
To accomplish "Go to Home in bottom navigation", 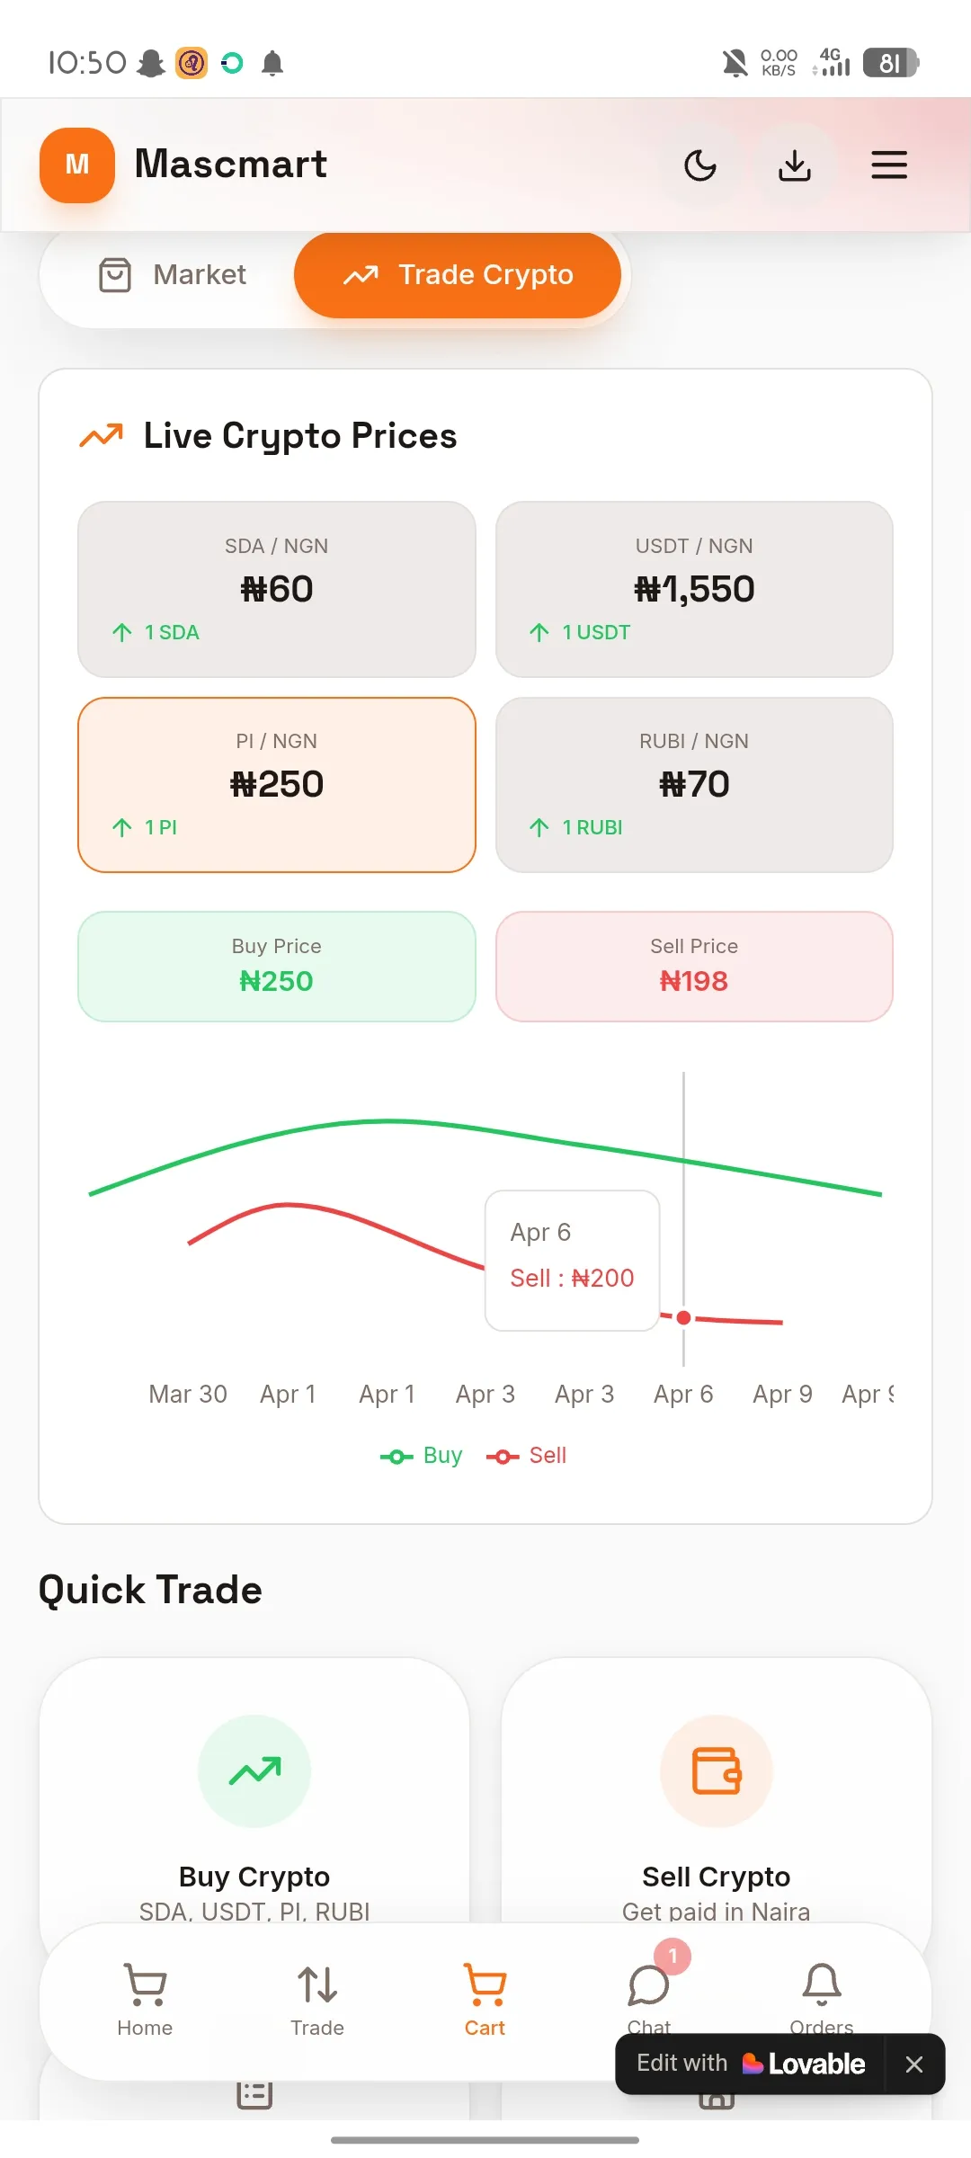I will coord(145,2000).
